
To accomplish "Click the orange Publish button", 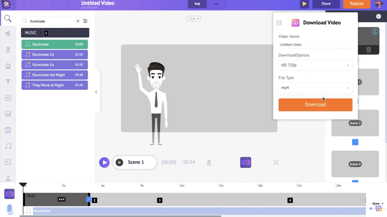I will tap(356, 4).
